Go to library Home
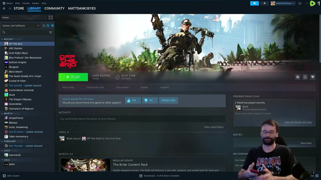The width and height of the screenshot is (321, 180). (24, 17)
